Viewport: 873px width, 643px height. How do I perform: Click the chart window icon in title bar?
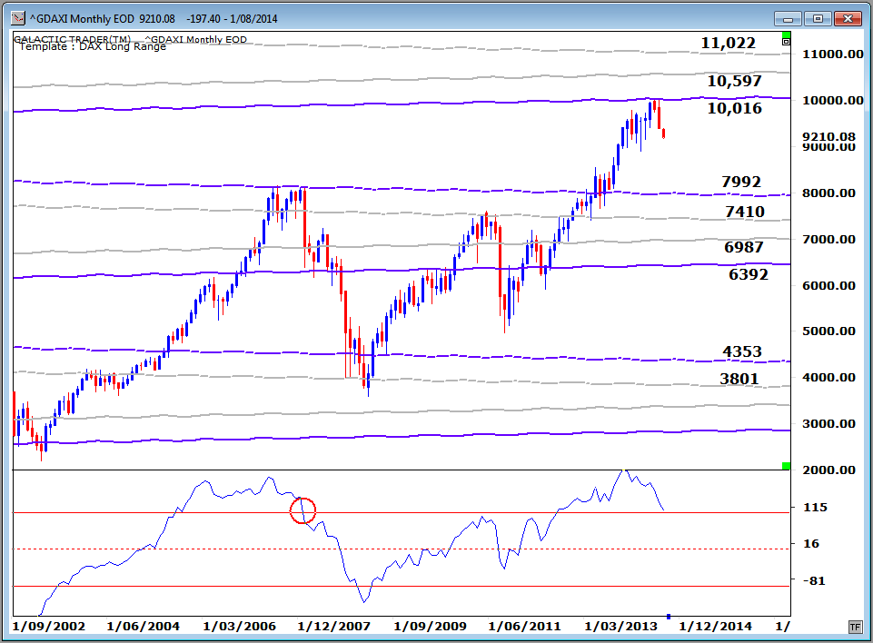pyautogui.click(x=18, y=18)
